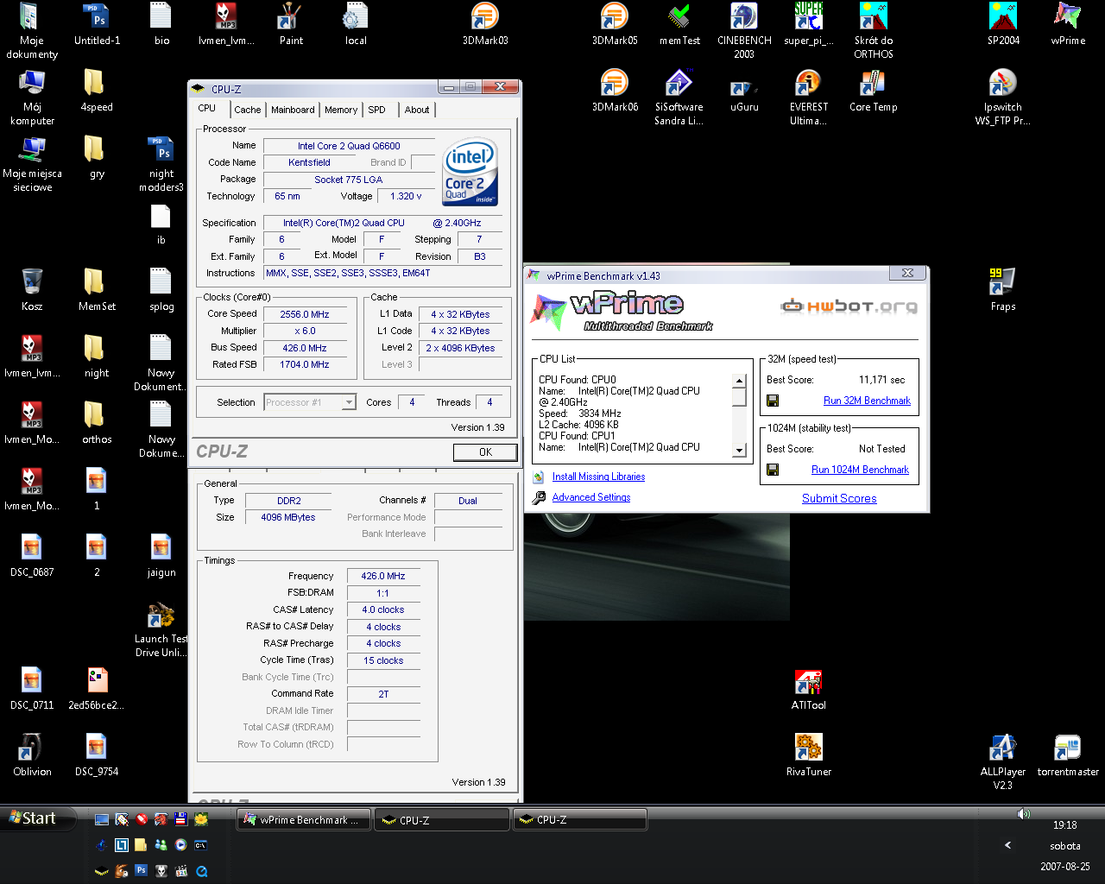1105x884 pixels.
Task: Open Ipswitch WS_FTP Pro icon
Action: point(1003,97)
